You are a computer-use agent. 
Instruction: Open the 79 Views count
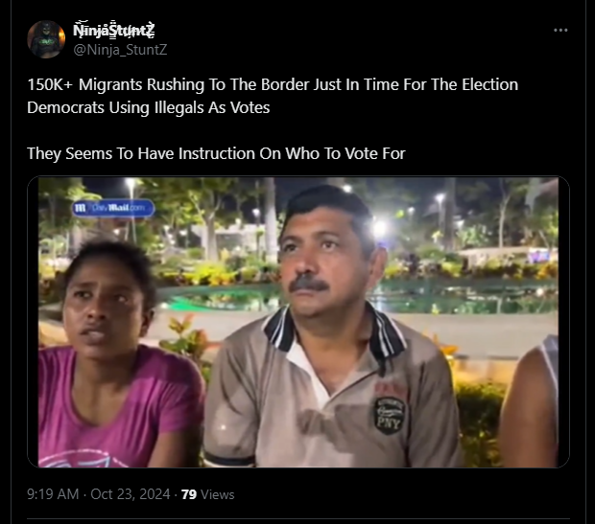(207, 494)
